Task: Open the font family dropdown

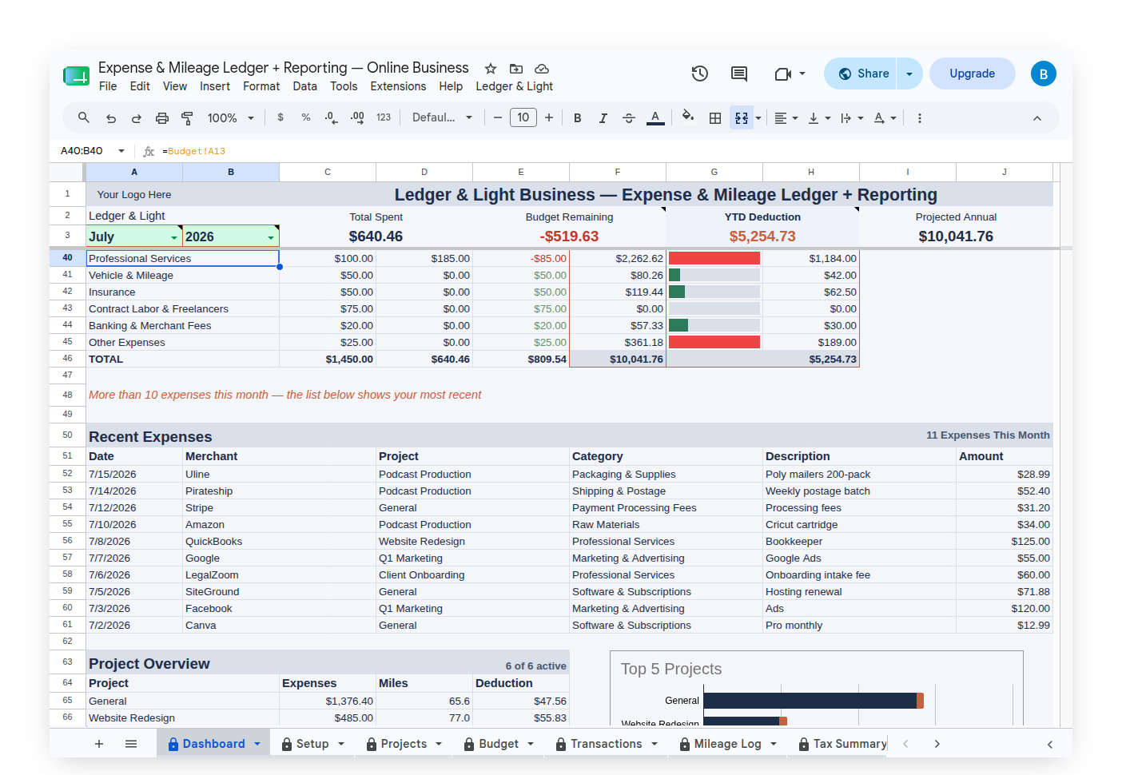Action: pos(442,117)
